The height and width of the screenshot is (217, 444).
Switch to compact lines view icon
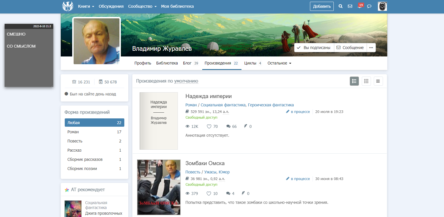[378, 81]
